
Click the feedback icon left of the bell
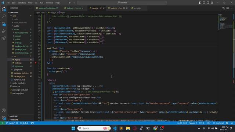point(227,123)
